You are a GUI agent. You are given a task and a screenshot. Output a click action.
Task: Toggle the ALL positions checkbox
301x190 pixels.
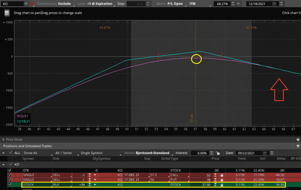(10, 153)
